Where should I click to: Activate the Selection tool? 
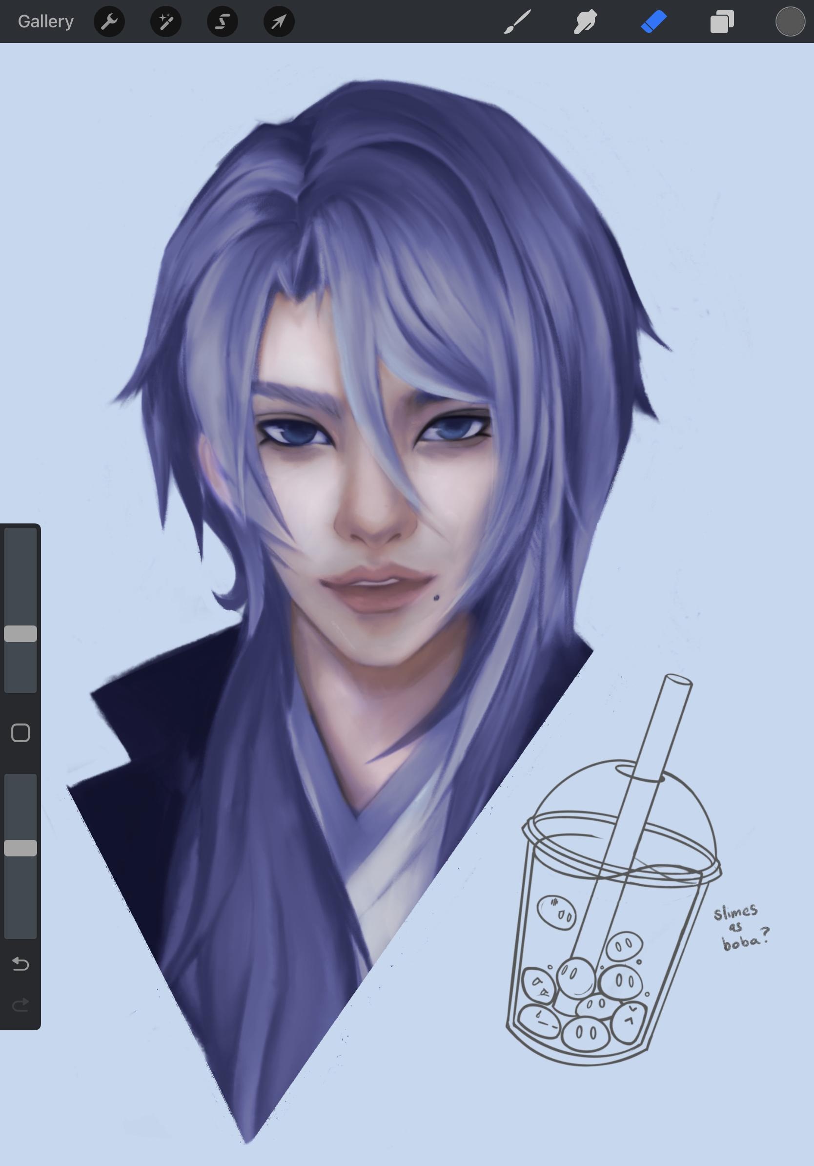pyautogui.click(x=222, y=21)
